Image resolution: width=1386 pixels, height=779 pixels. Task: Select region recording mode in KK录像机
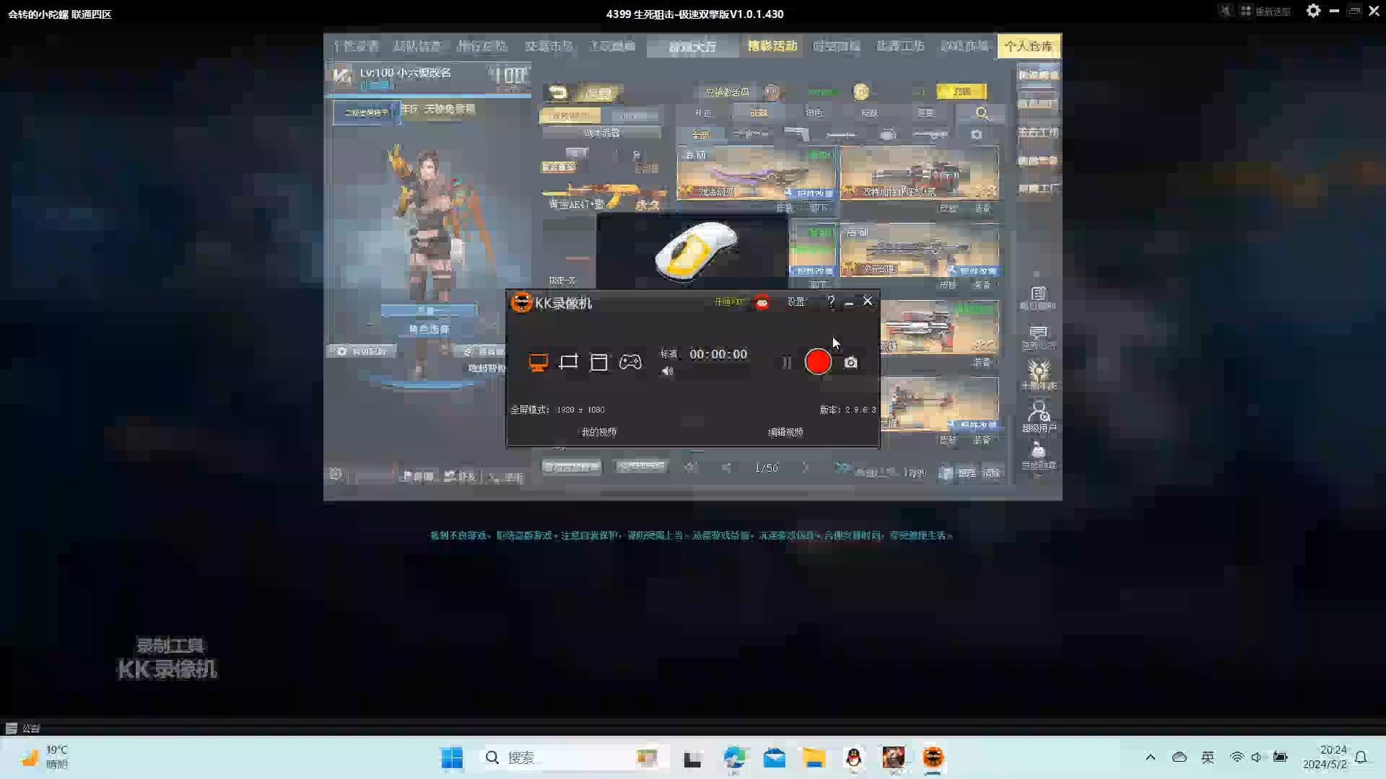[569, 362]
